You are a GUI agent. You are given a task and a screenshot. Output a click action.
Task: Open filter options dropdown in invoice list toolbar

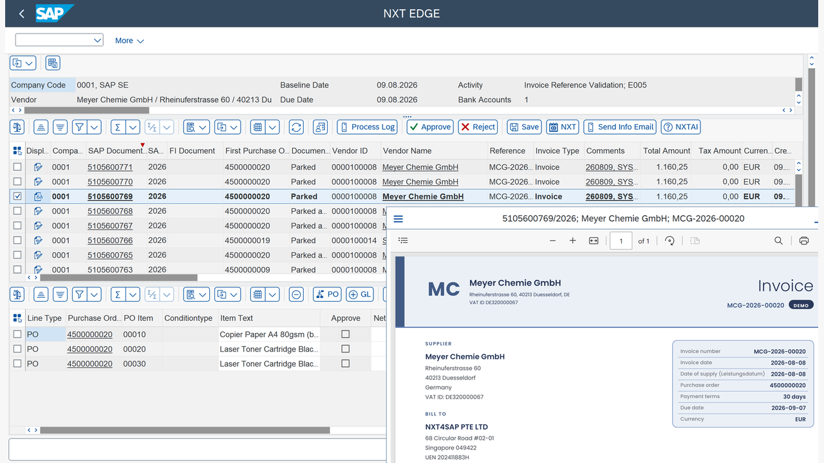94,127
